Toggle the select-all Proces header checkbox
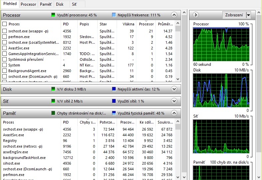Image resolution: width=262 pixels, height=180 pixels. 5,24
